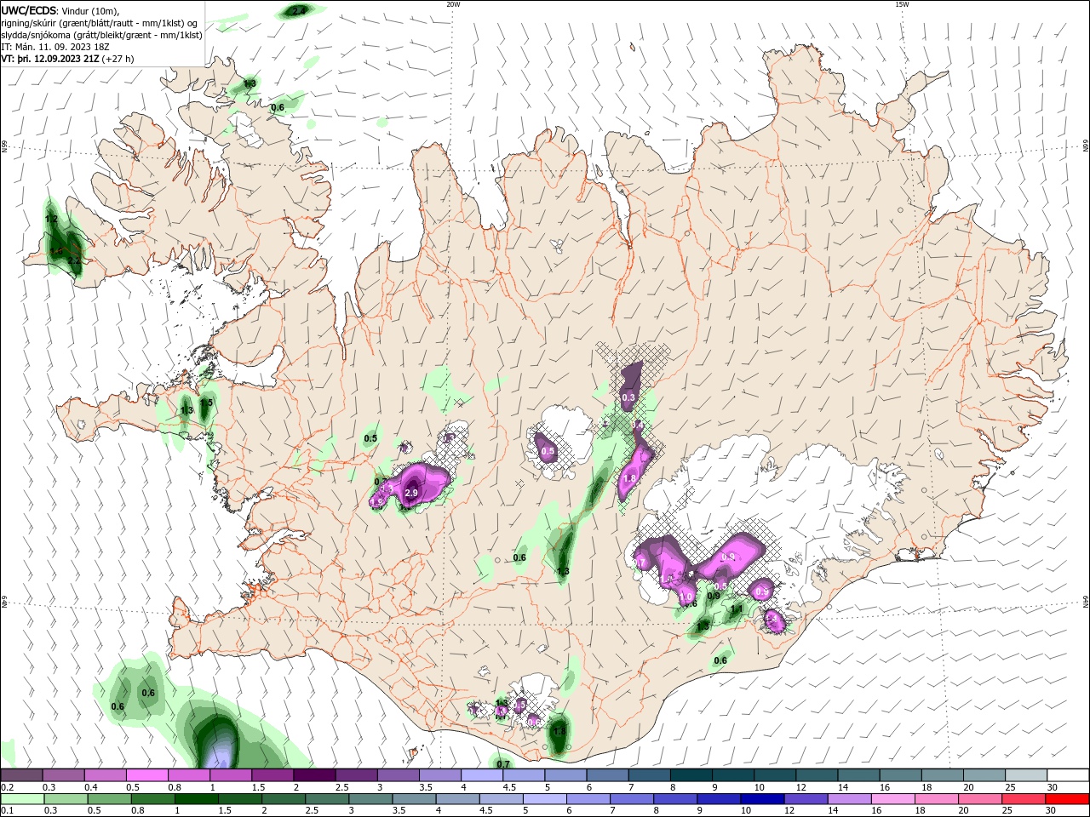
Task: Pick the medium green rain swatch between 0.5 and 0.8
Action: 110,799
